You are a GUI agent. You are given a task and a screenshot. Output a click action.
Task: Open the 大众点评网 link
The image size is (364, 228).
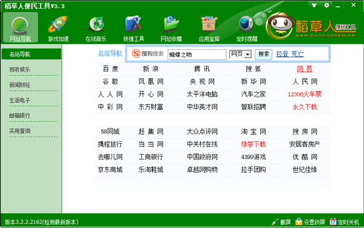(202, 132)
